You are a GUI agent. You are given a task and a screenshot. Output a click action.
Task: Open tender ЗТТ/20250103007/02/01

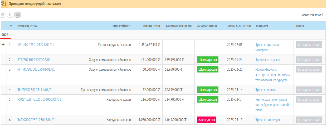point(34,60)
